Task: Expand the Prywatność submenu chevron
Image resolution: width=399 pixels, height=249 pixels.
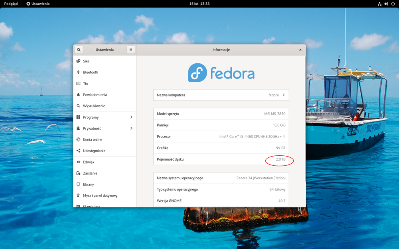Action: [131, 128]
